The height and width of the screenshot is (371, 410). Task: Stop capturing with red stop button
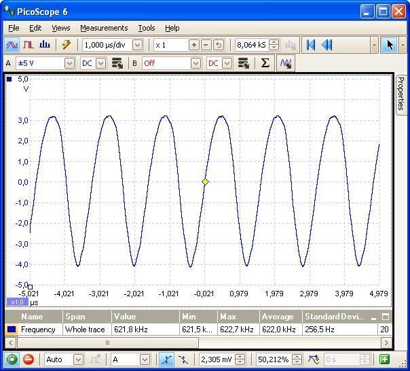(x=29, y=359)
